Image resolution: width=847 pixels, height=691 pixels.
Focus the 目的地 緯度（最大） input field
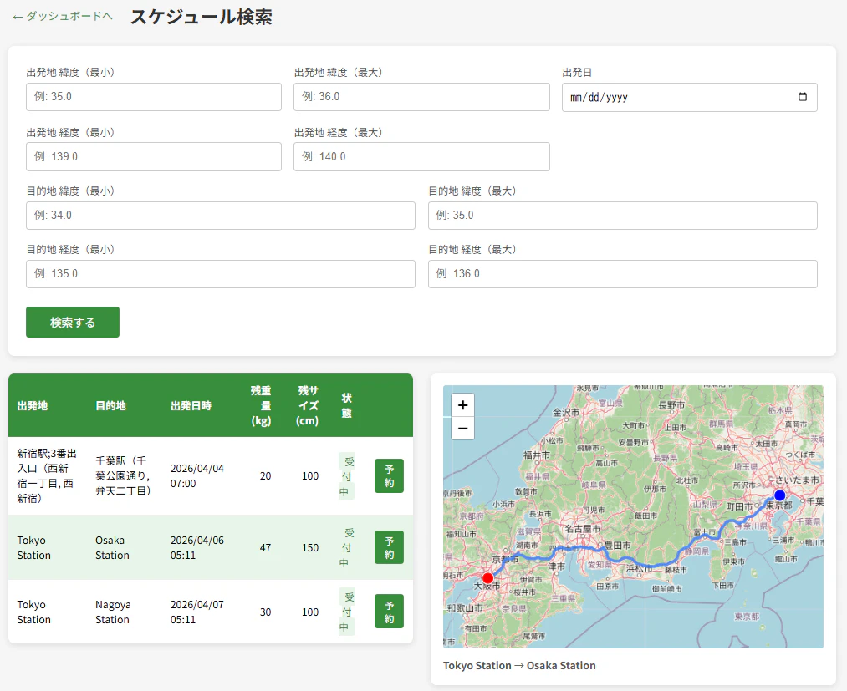click(622, 216)
